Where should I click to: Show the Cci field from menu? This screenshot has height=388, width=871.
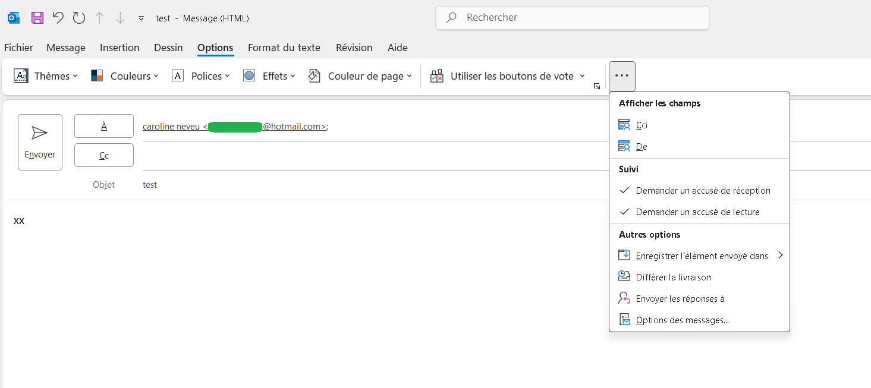[x=699, y=125]
